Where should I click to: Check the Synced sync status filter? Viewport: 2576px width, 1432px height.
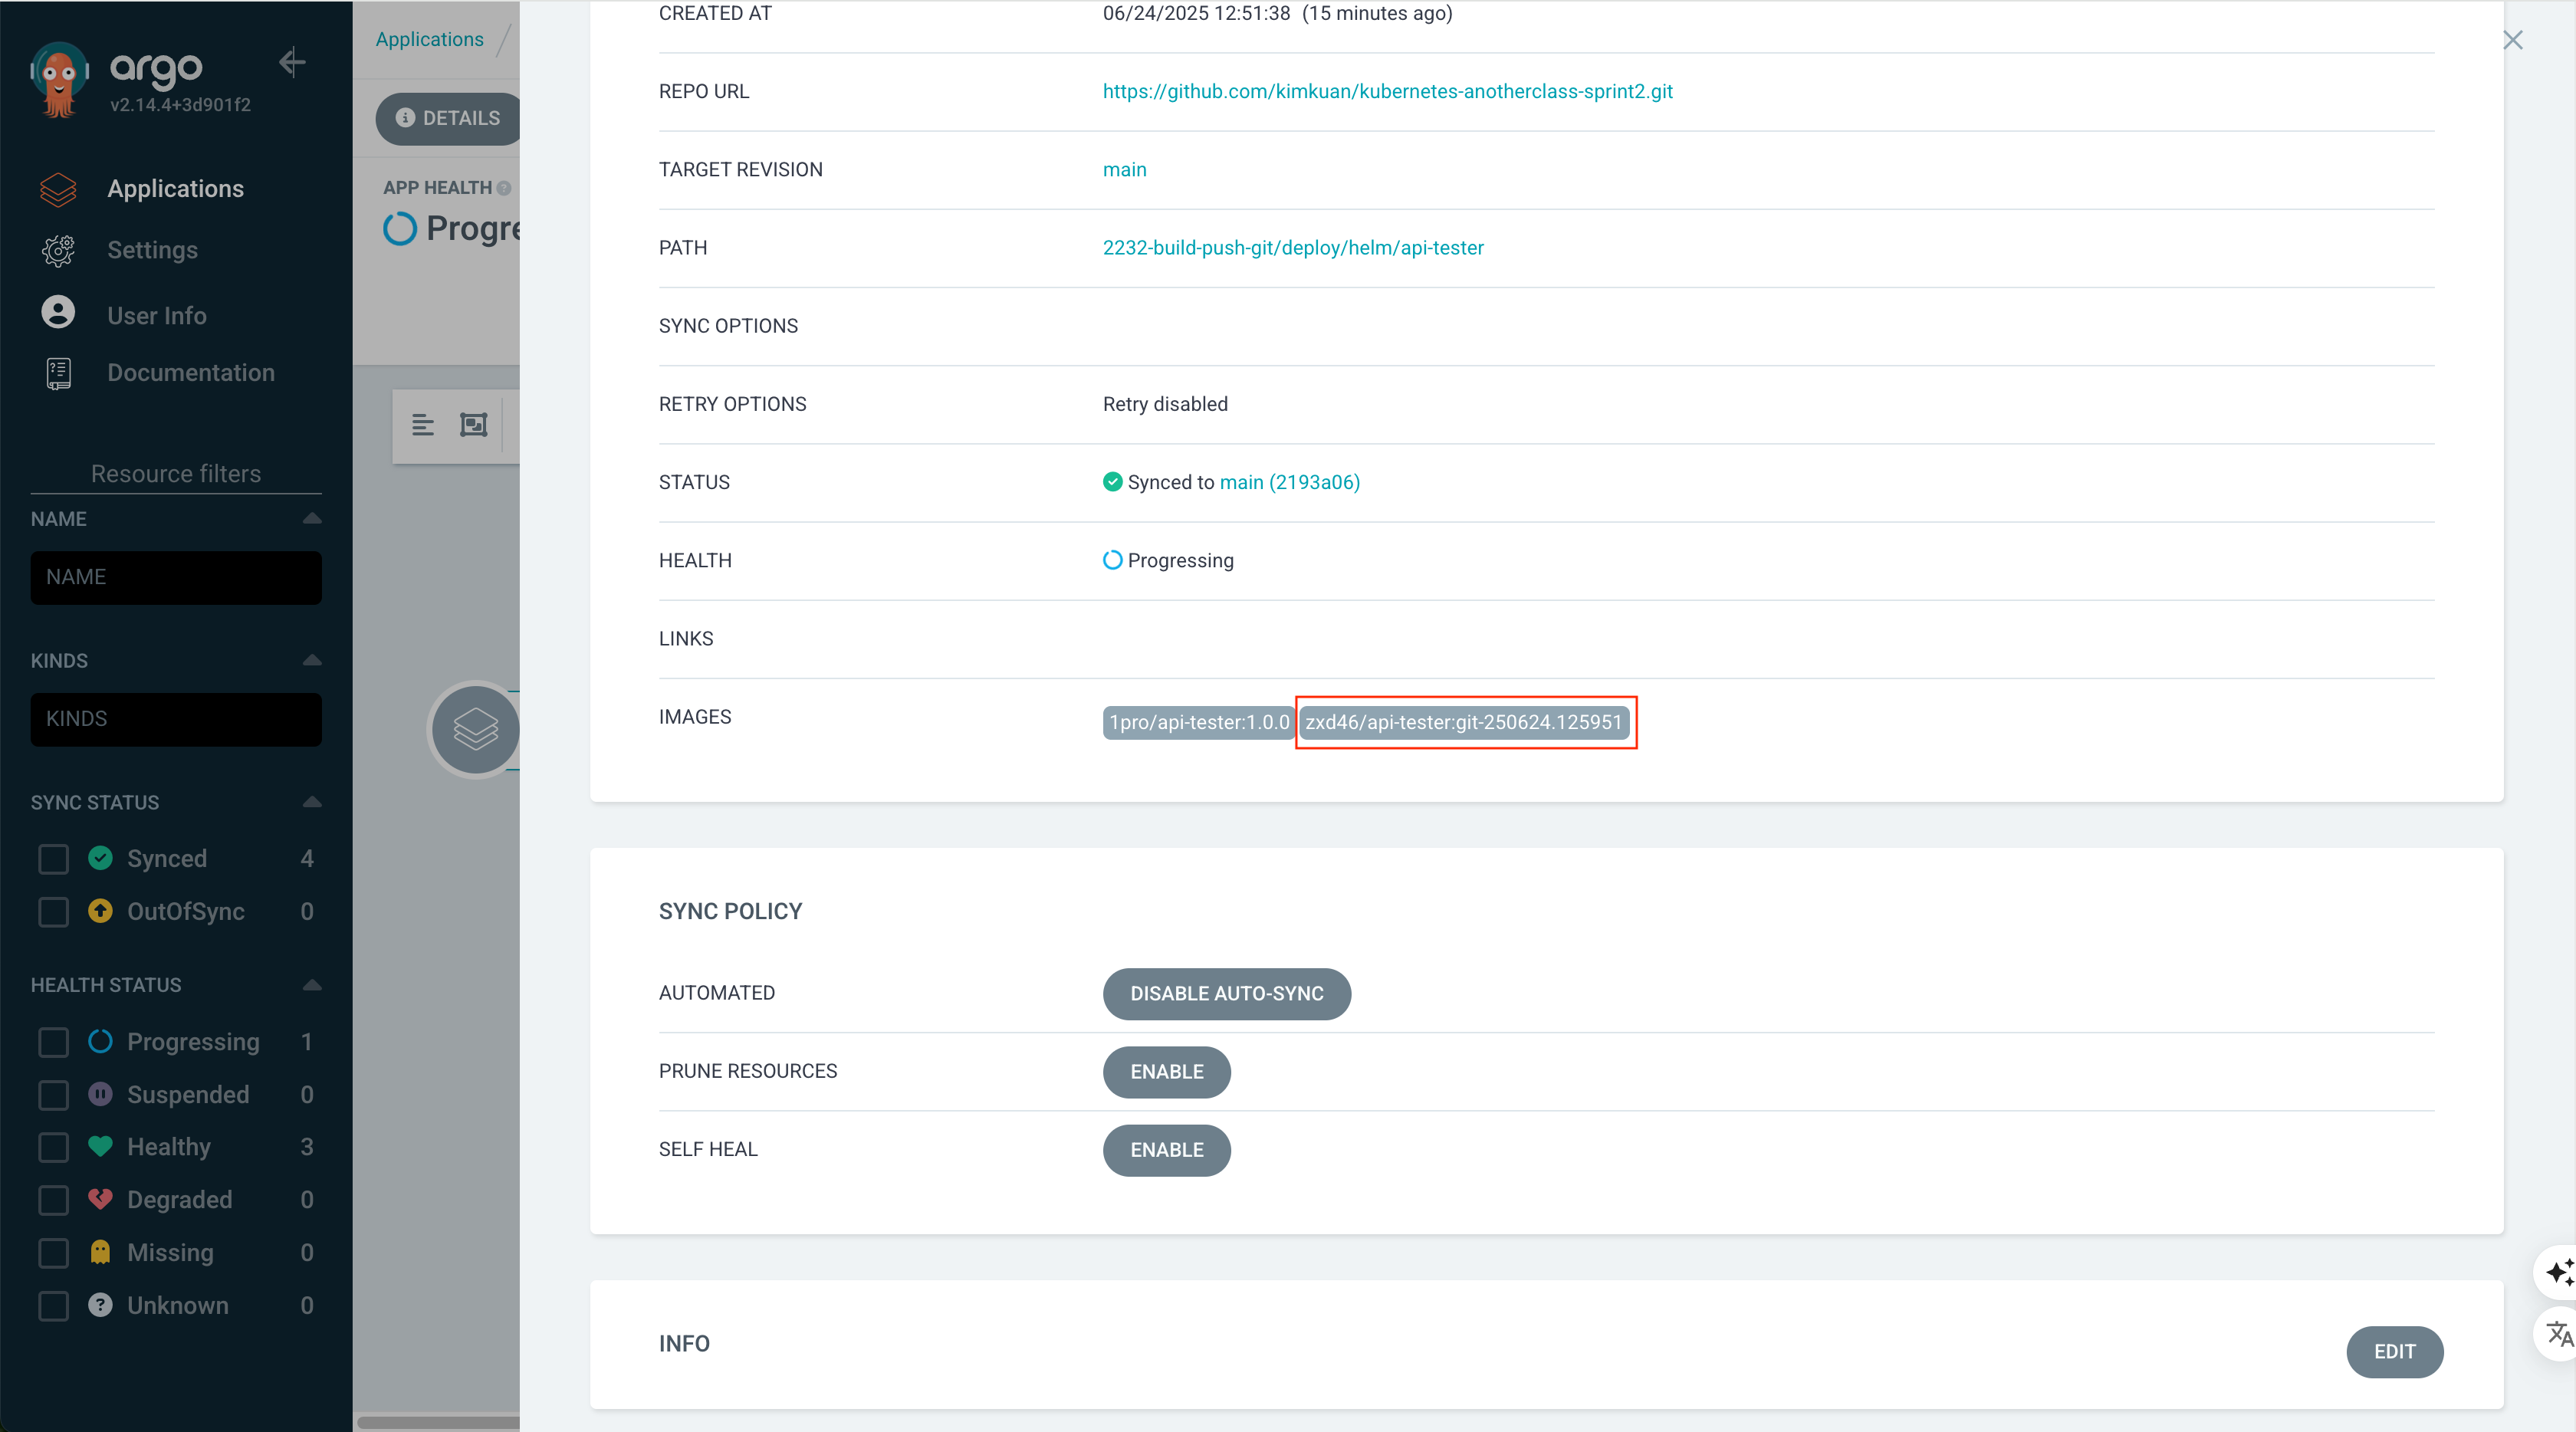click(x=53, y=859)
